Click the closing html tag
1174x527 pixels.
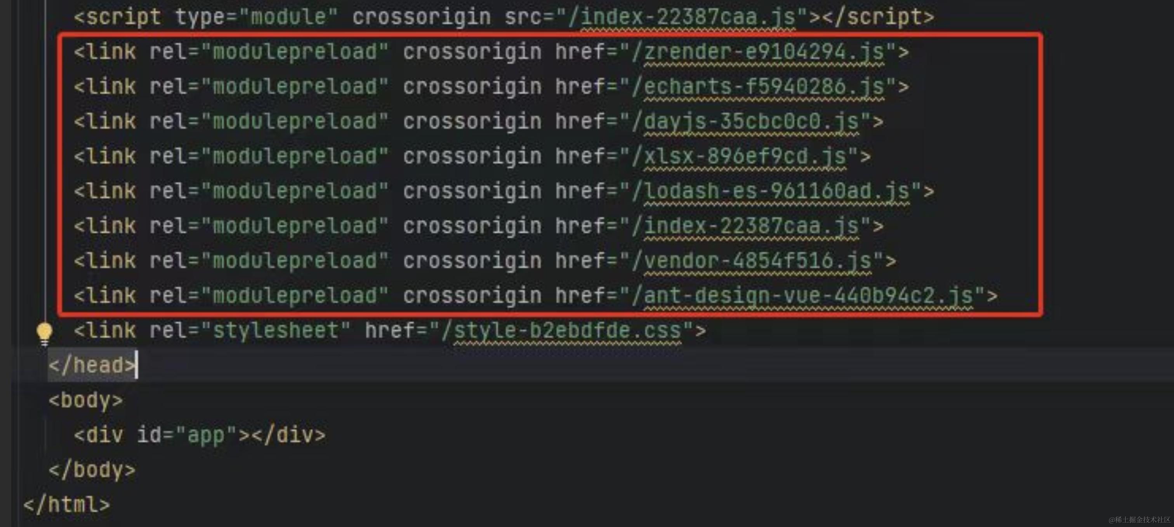pos(66,505)
